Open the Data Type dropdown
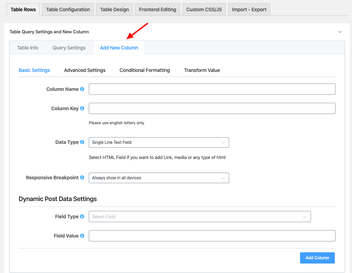The height and width of the screenshot is (273, 352). tap(159, 142)
